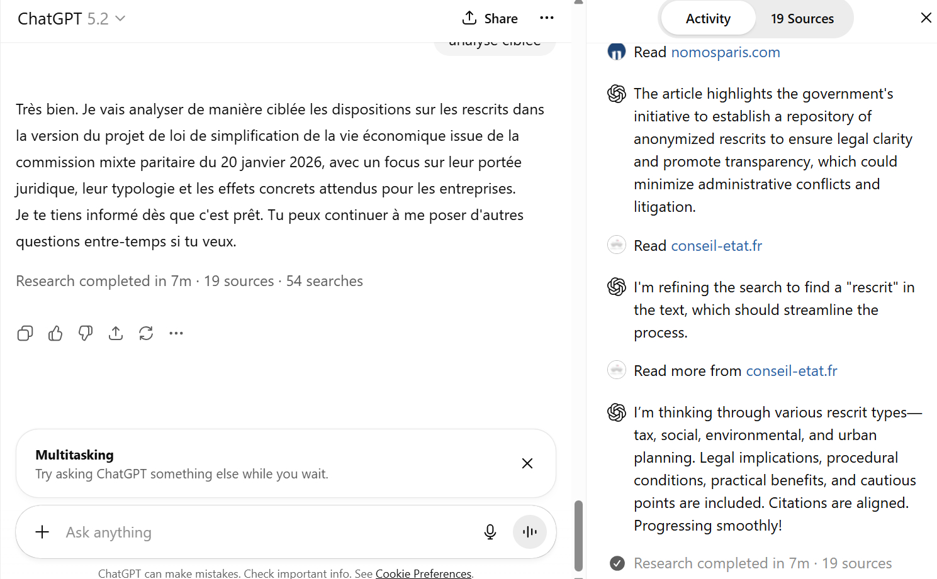Screen dimensions: 937x579
Task: Open the nomosparis.com link
Action: pyautogui.click(x=726, y=52)
